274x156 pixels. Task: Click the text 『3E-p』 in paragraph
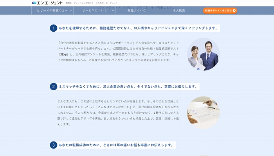coord(63,54)
